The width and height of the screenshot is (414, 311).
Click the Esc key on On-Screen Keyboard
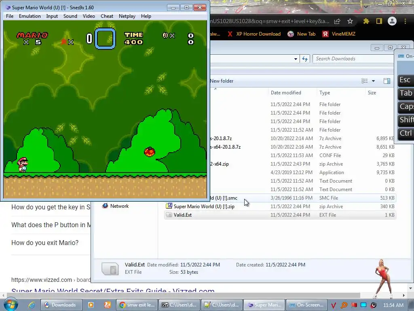point(406,80)
